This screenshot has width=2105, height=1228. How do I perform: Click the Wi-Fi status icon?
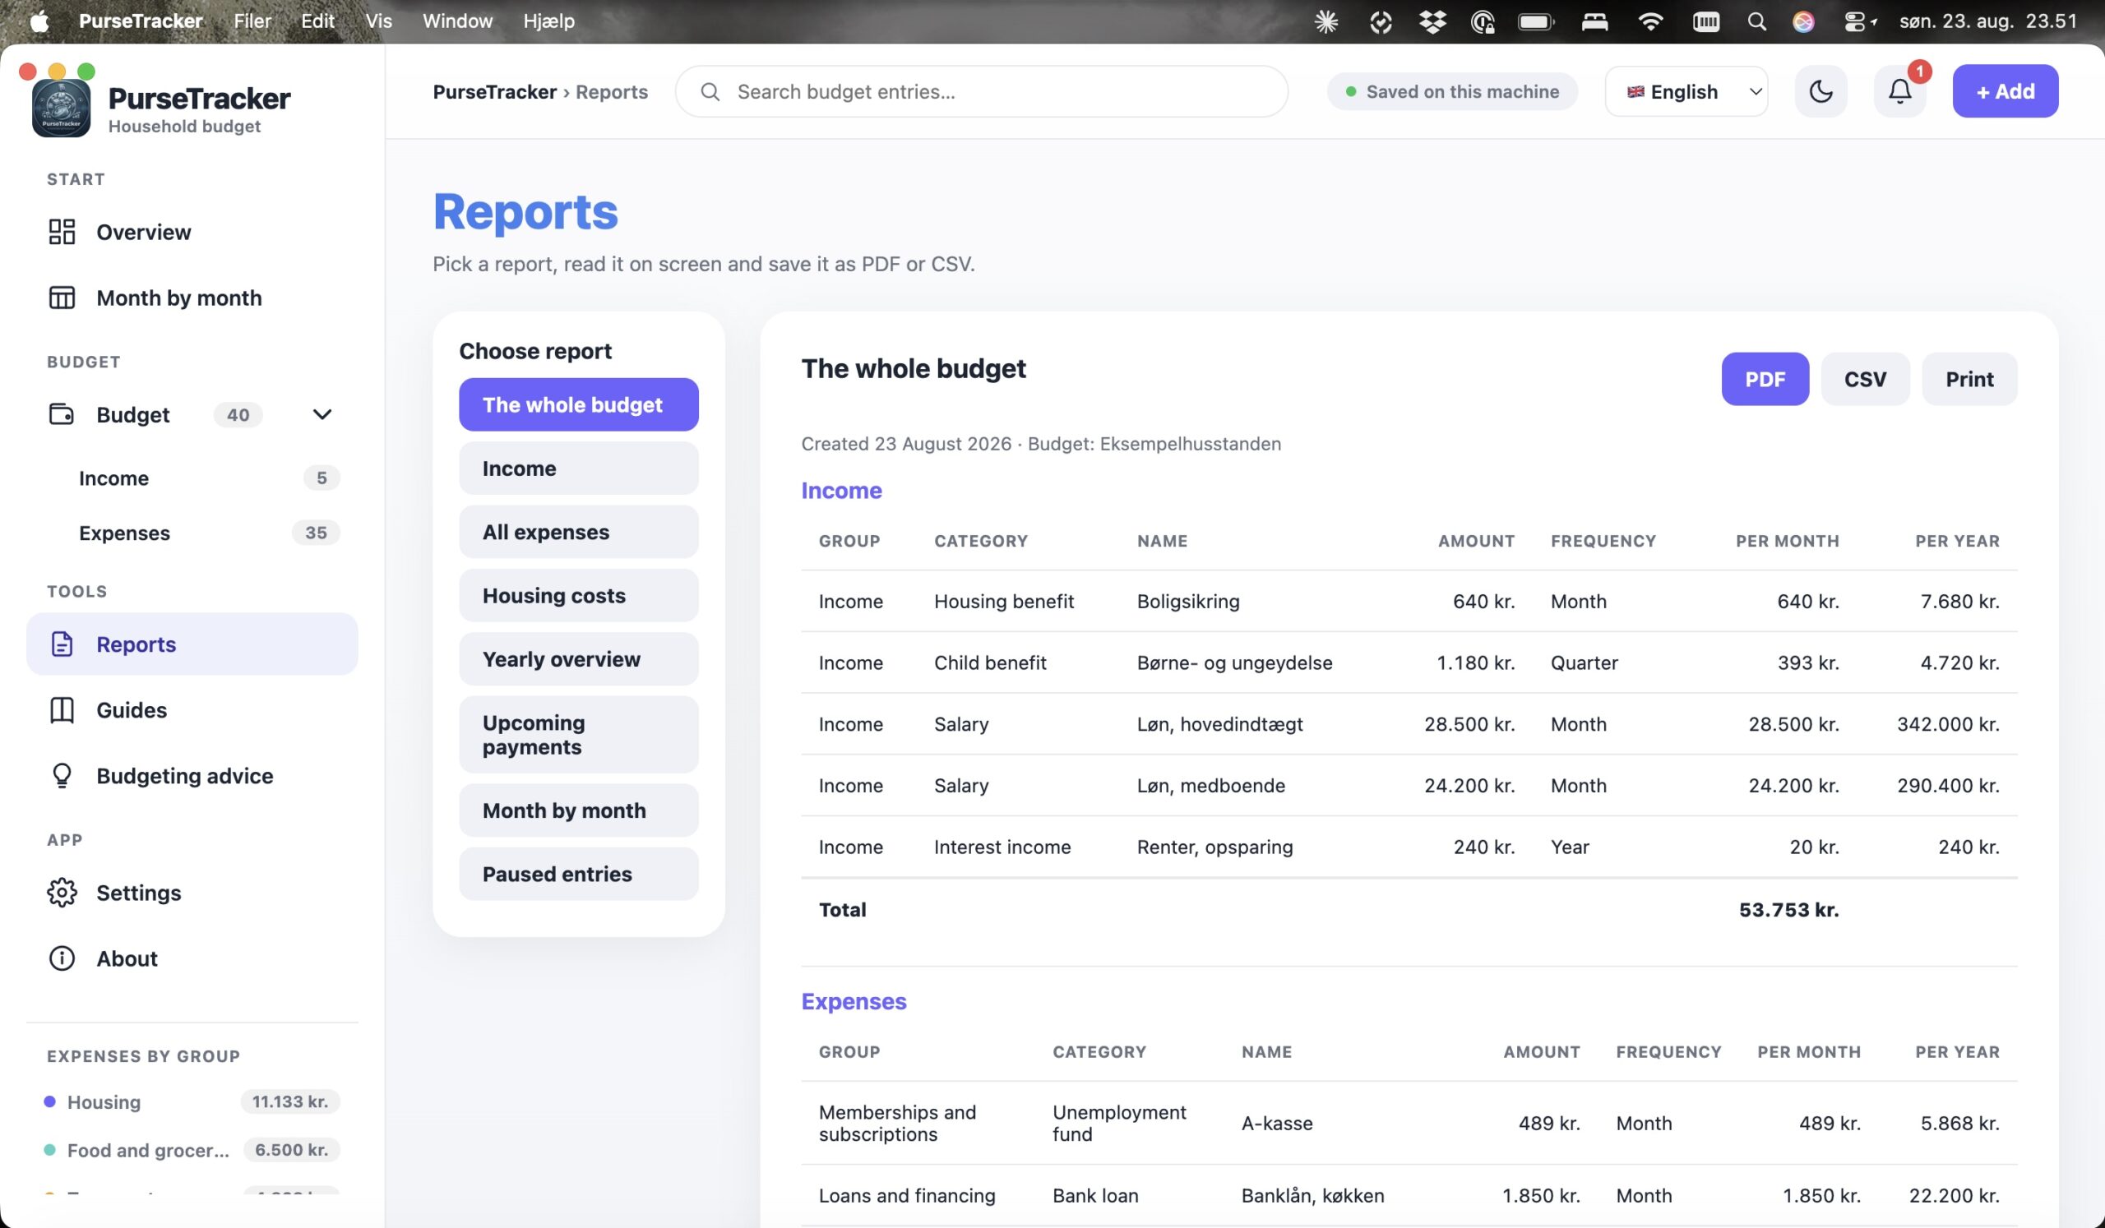tap(1650, 21)
